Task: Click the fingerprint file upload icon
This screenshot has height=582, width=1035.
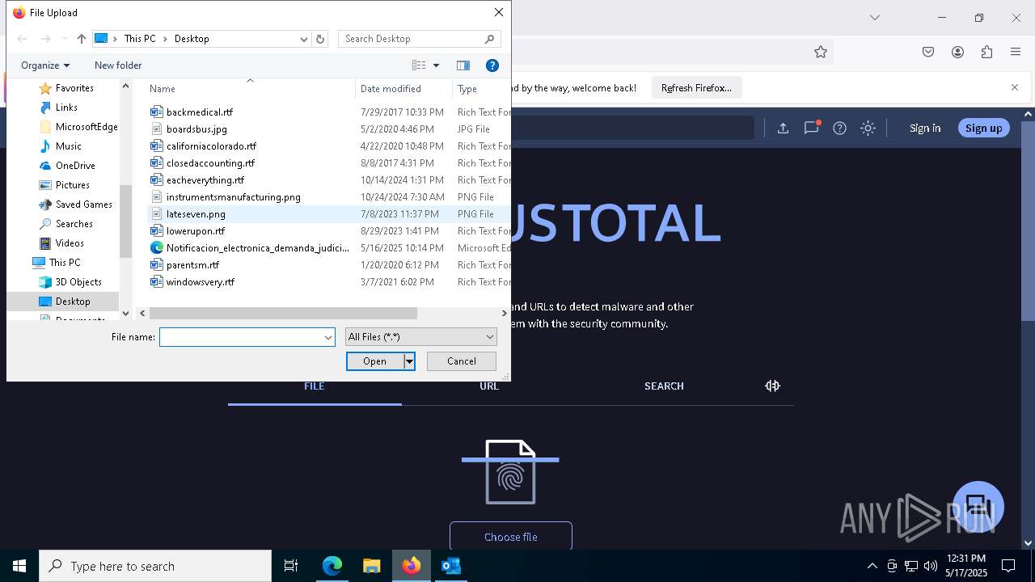Action: (510, 472)
